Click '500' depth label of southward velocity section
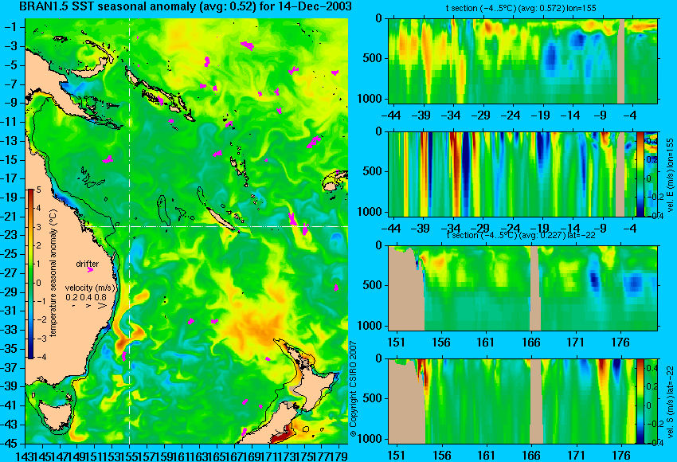Viewport: 677px width, 462px height. pyautogui.click(x=373, y=398)
